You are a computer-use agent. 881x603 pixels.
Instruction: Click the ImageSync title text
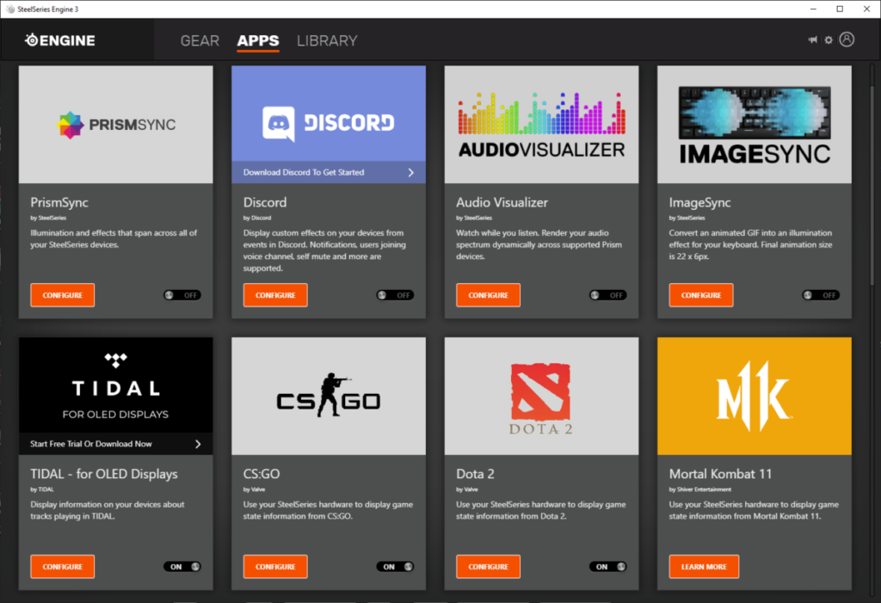(x=699, y=202)
